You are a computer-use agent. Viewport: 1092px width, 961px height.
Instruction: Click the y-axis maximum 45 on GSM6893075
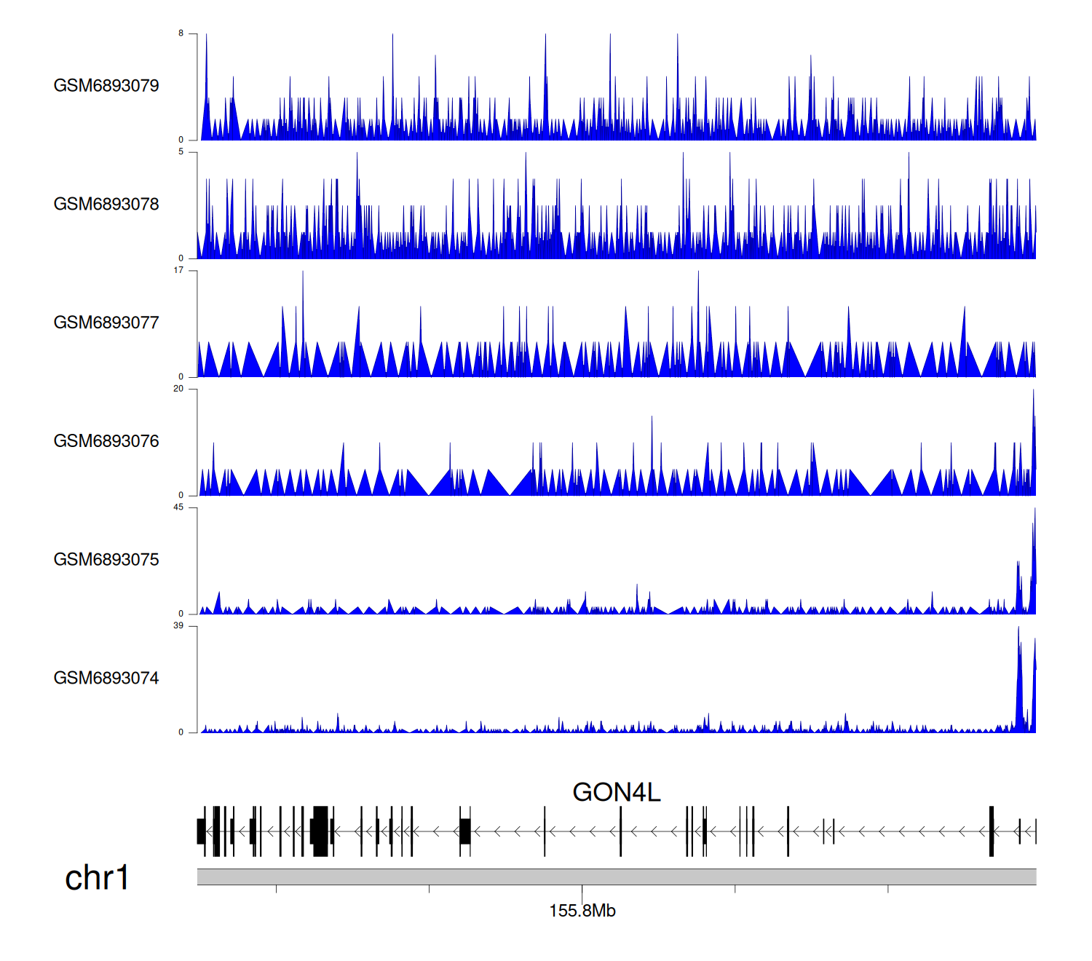click(x=179, y=507)
